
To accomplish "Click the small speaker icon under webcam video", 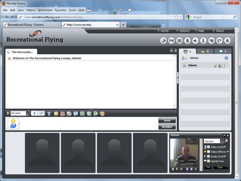I will tap(177, 169).
